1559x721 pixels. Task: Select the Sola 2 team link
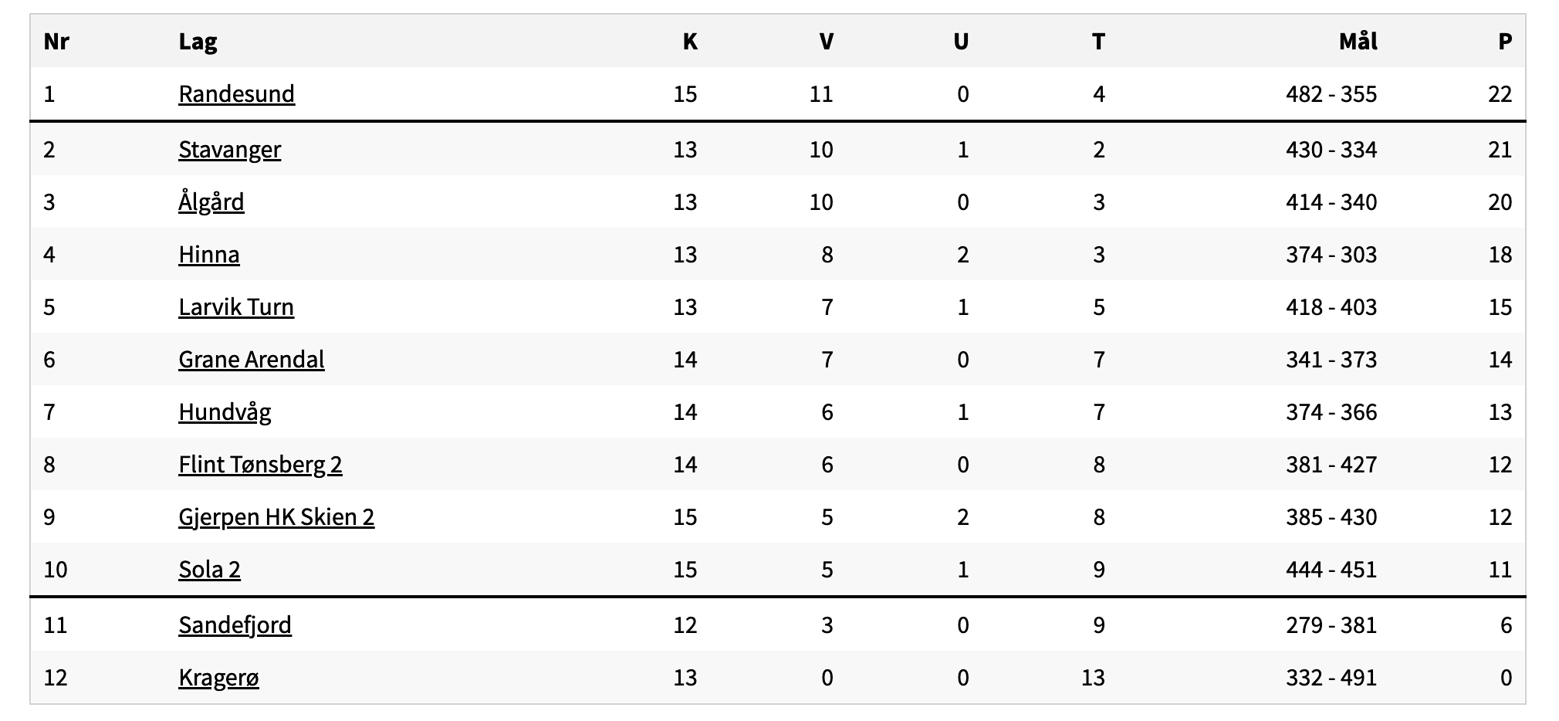tap(209, 570)
